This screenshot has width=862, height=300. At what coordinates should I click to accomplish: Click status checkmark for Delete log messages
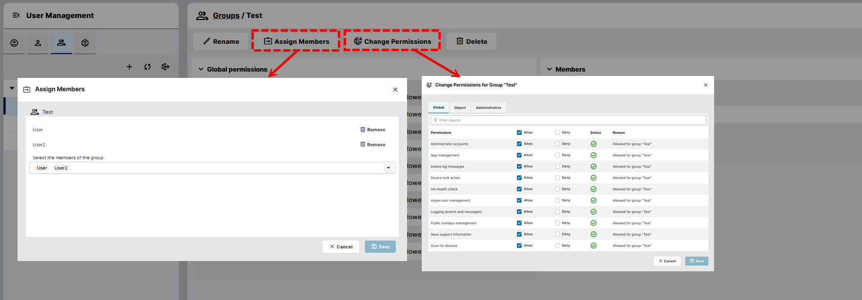[594, 167]
